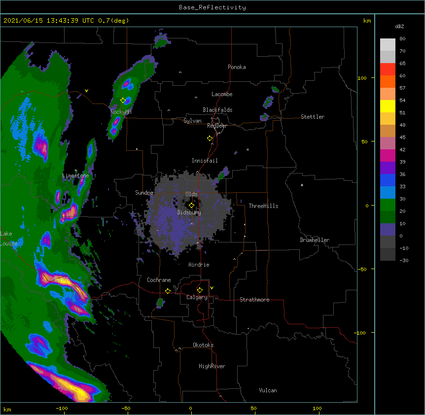Click the Okotoks city label
Screen dimensions: 425x415
pyautogui.click(x=203, y=345)
